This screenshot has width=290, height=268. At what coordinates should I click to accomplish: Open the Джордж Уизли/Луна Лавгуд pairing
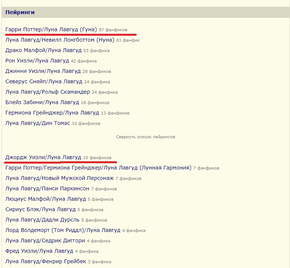point(43,157)
